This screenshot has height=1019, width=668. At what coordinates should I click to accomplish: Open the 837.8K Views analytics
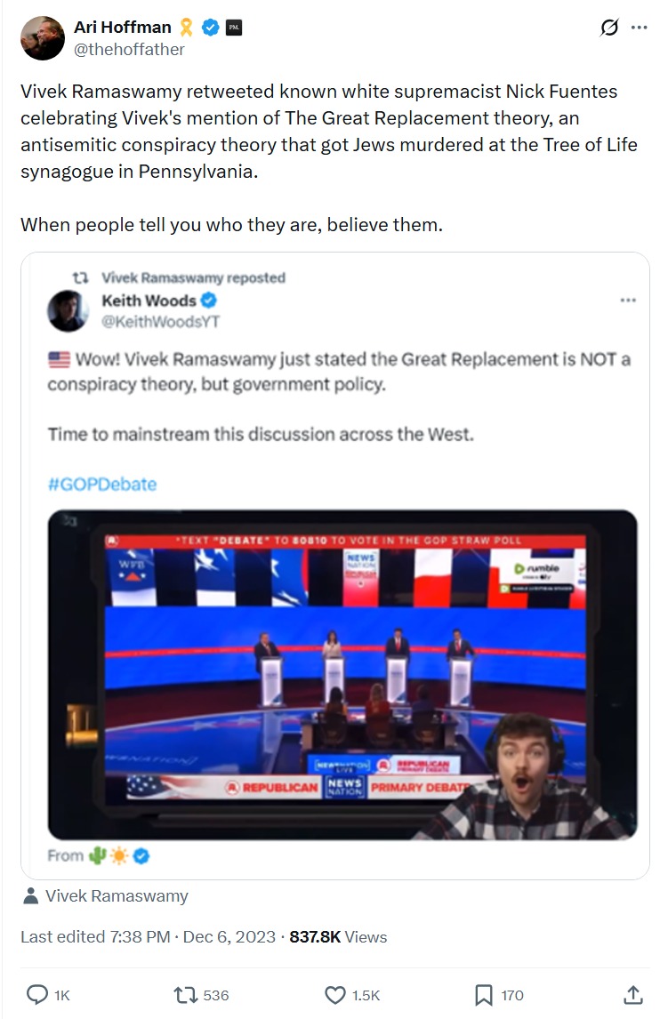pyautogui.click(x=338, y=936)
